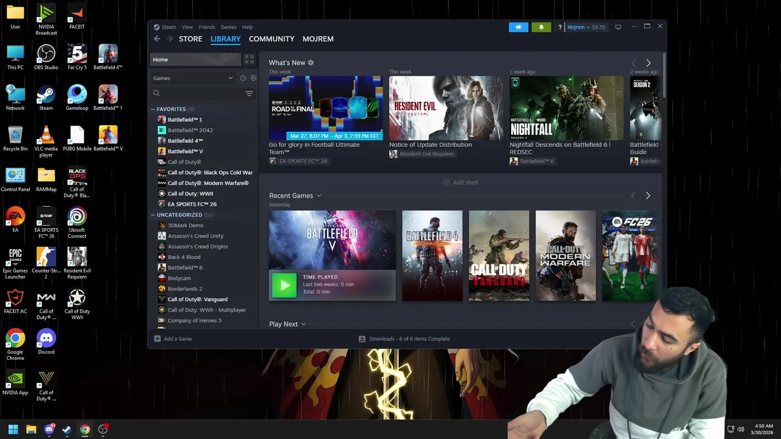
Task: Select Call of Duty Modern Warfare cover
Action: (566, 255)
